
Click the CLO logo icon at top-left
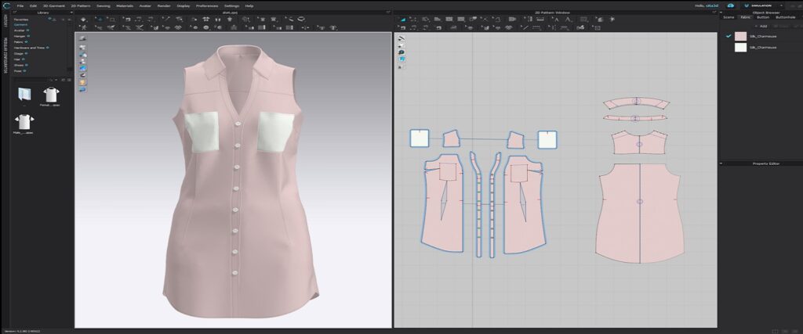pyautogui.click(x=5, y=5)
